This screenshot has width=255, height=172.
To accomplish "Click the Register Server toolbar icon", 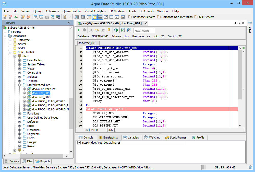I will (x=5, y=17).
